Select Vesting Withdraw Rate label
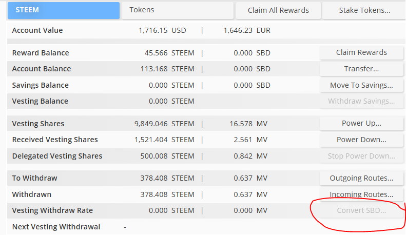 point(52,210)
